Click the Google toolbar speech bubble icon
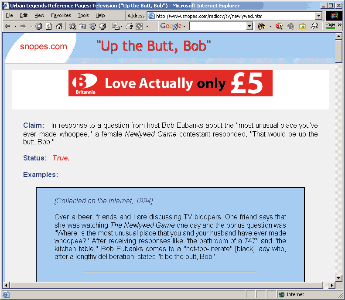The width and height of the screenshot is (345, 300). (x=314, y=27)
